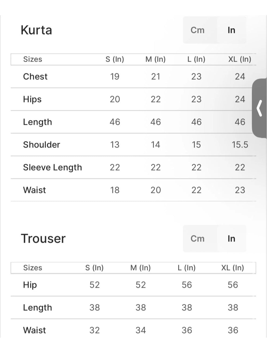Click the Hip row label in Trouser table

(30, 285)
